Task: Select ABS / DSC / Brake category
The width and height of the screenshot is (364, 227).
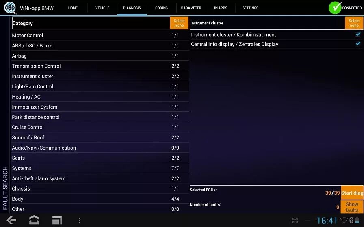Action: pos(100,46)
